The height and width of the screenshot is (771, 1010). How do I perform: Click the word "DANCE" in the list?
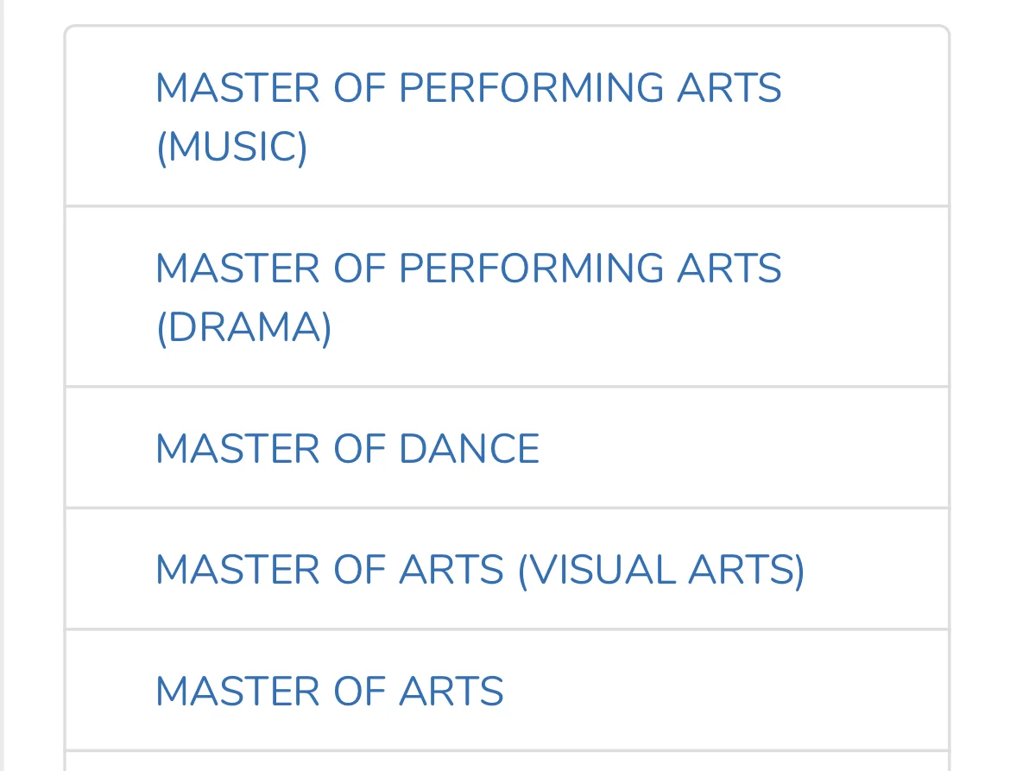[x=469, y=450]
